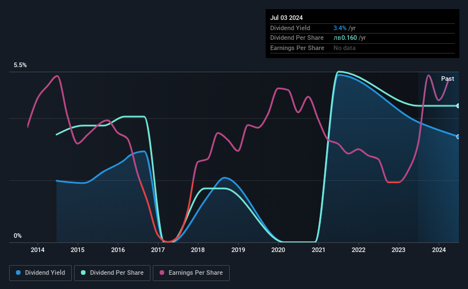
Task: Click the blue Dividend Yield legend dot
Action: (x=18, y=273)
